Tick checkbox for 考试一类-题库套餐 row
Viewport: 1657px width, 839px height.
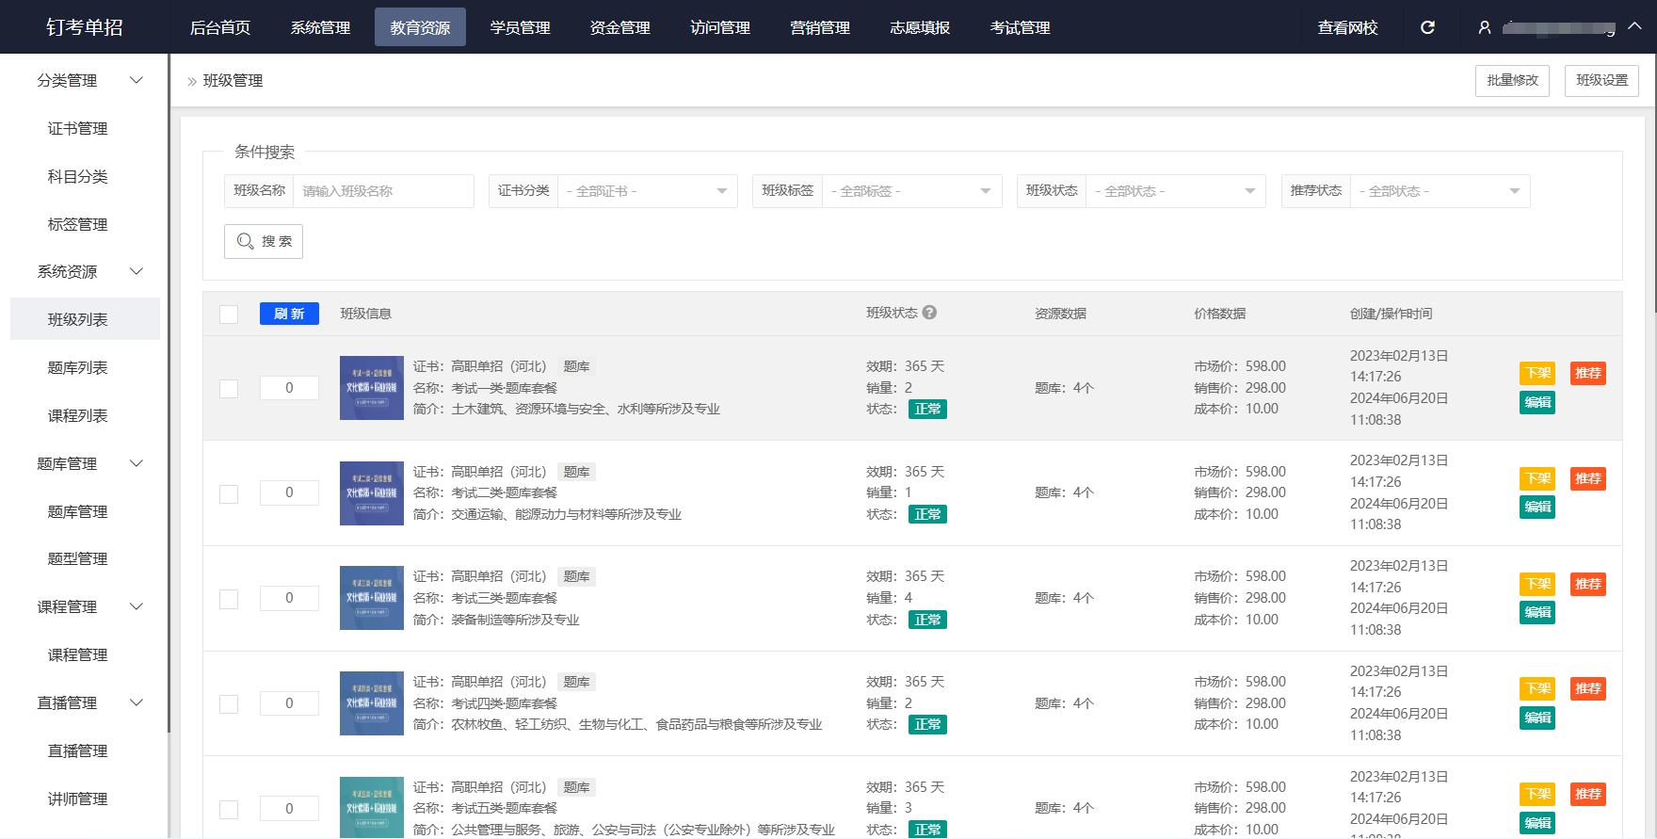[x=229, y=389]
